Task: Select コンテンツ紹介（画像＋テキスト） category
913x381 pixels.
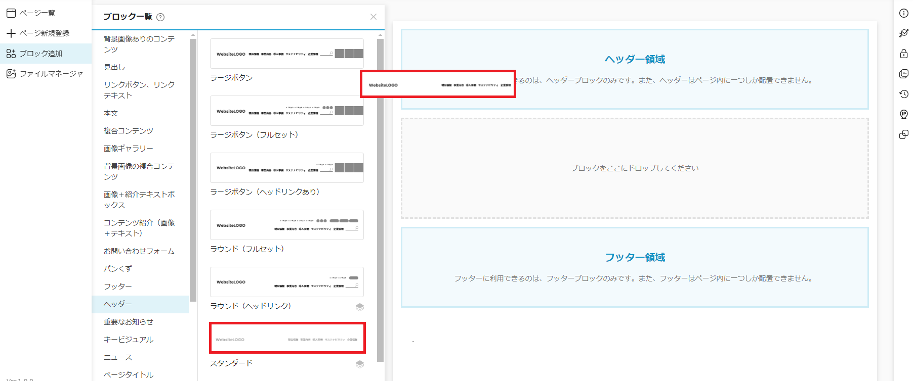Action: (140, 228)
